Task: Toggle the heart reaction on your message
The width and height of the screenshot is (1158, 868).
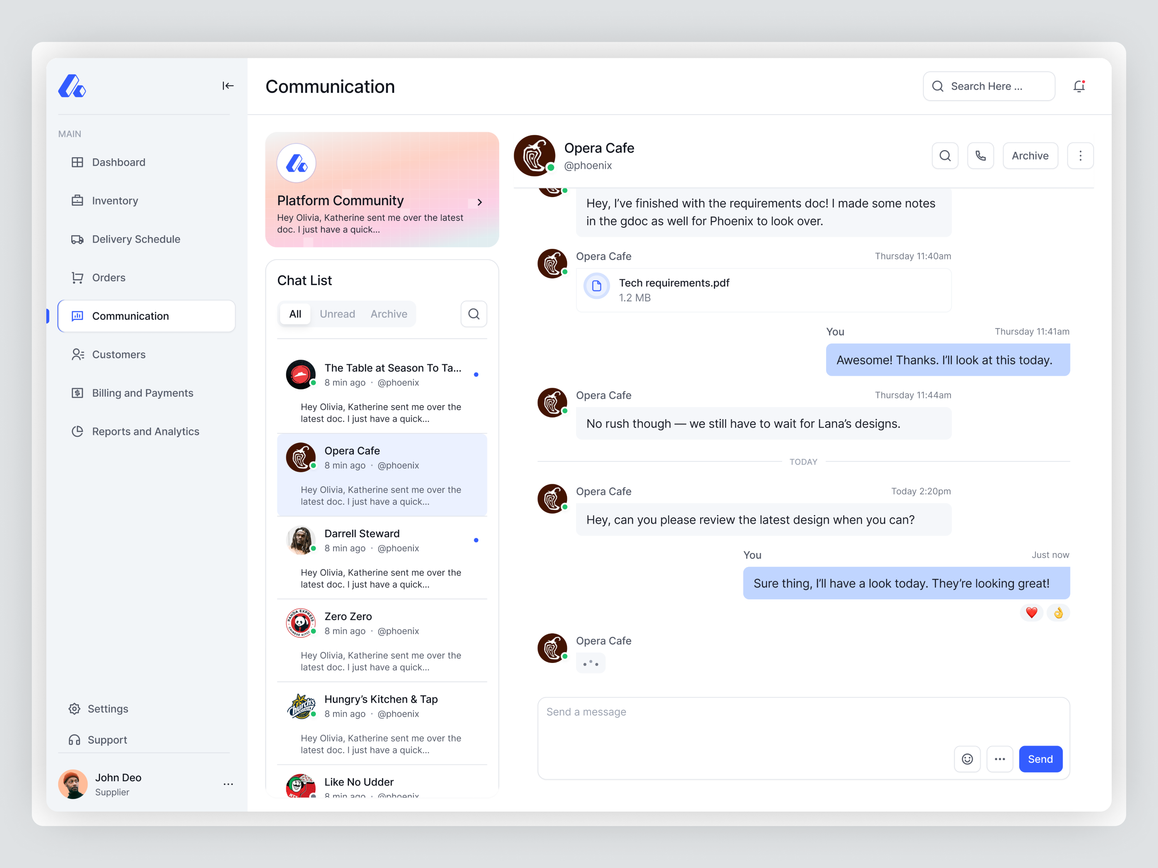Action: (x=1031, y=612)
